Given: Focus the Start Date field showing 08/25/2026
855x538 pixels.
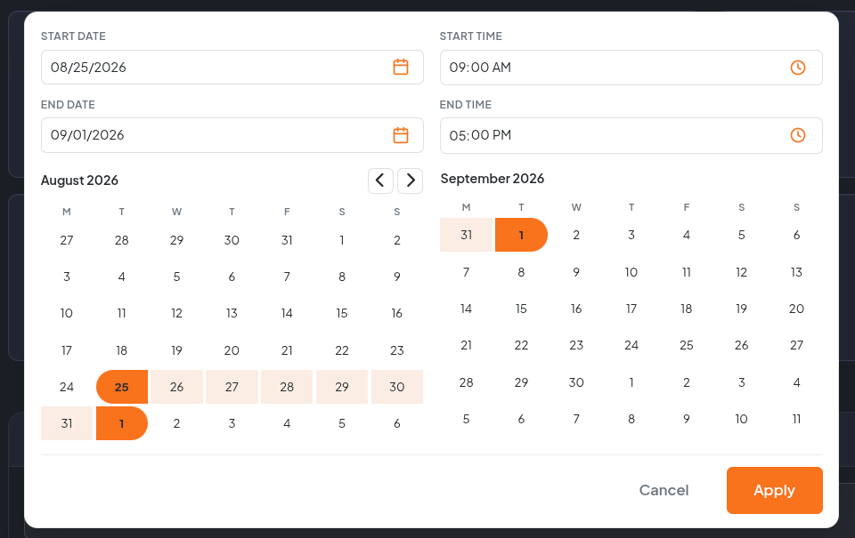Looking at the screenshot, I should (x=232, y=67).
